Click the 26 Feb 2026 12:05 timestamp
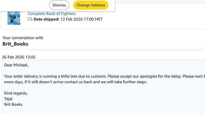The image size is (205, 115). click(x=19, y=57)
